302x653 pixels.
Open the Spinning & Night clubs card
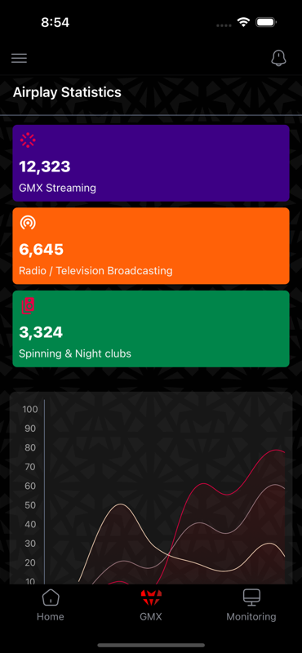click(x=151, y=329)
